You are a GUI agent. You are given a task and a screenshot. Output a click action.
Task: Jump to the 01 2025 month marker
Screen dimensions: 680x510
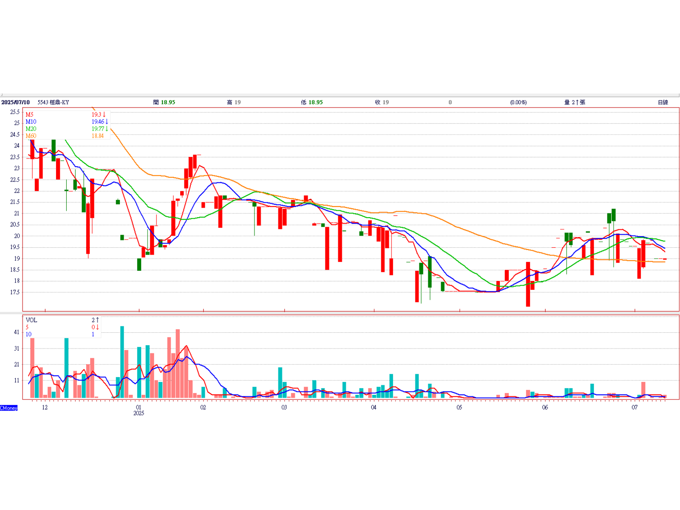(x=139, y=410)
